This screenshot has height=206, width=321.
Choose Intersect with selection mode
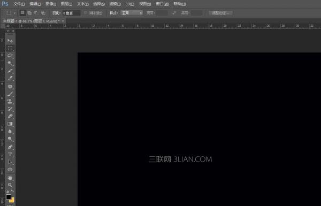[x=43, y=13]
